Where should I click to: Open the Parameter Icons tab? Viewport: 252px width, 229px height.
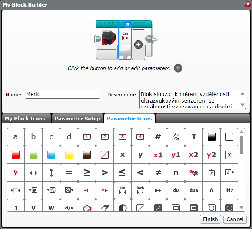(x=129, y=119)
